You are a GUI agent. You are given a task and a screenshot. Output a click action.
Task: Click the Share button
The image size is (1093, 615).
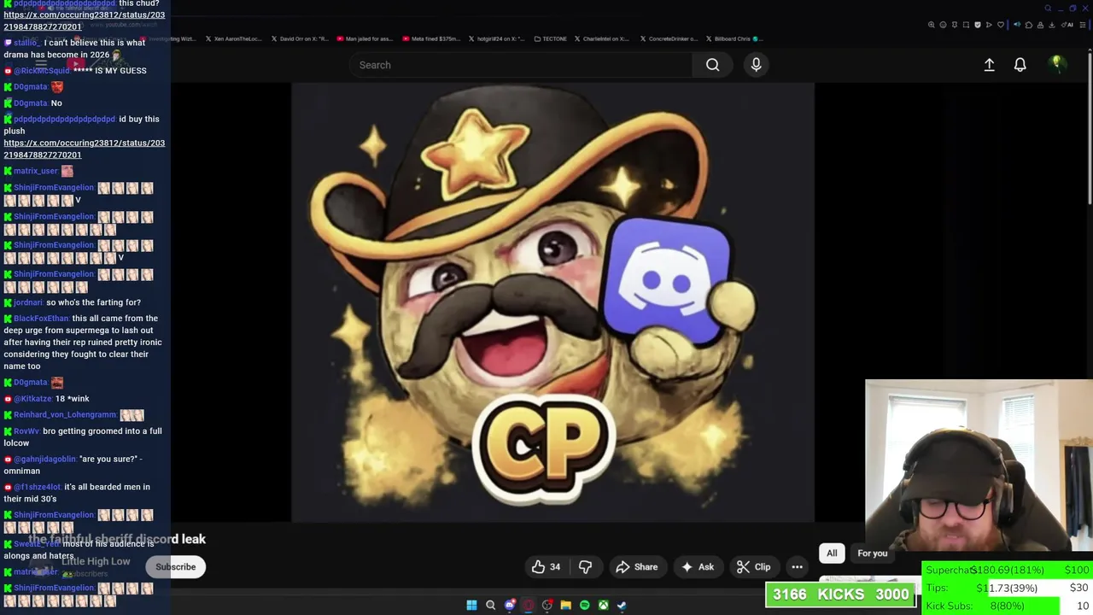click(637, 567)
